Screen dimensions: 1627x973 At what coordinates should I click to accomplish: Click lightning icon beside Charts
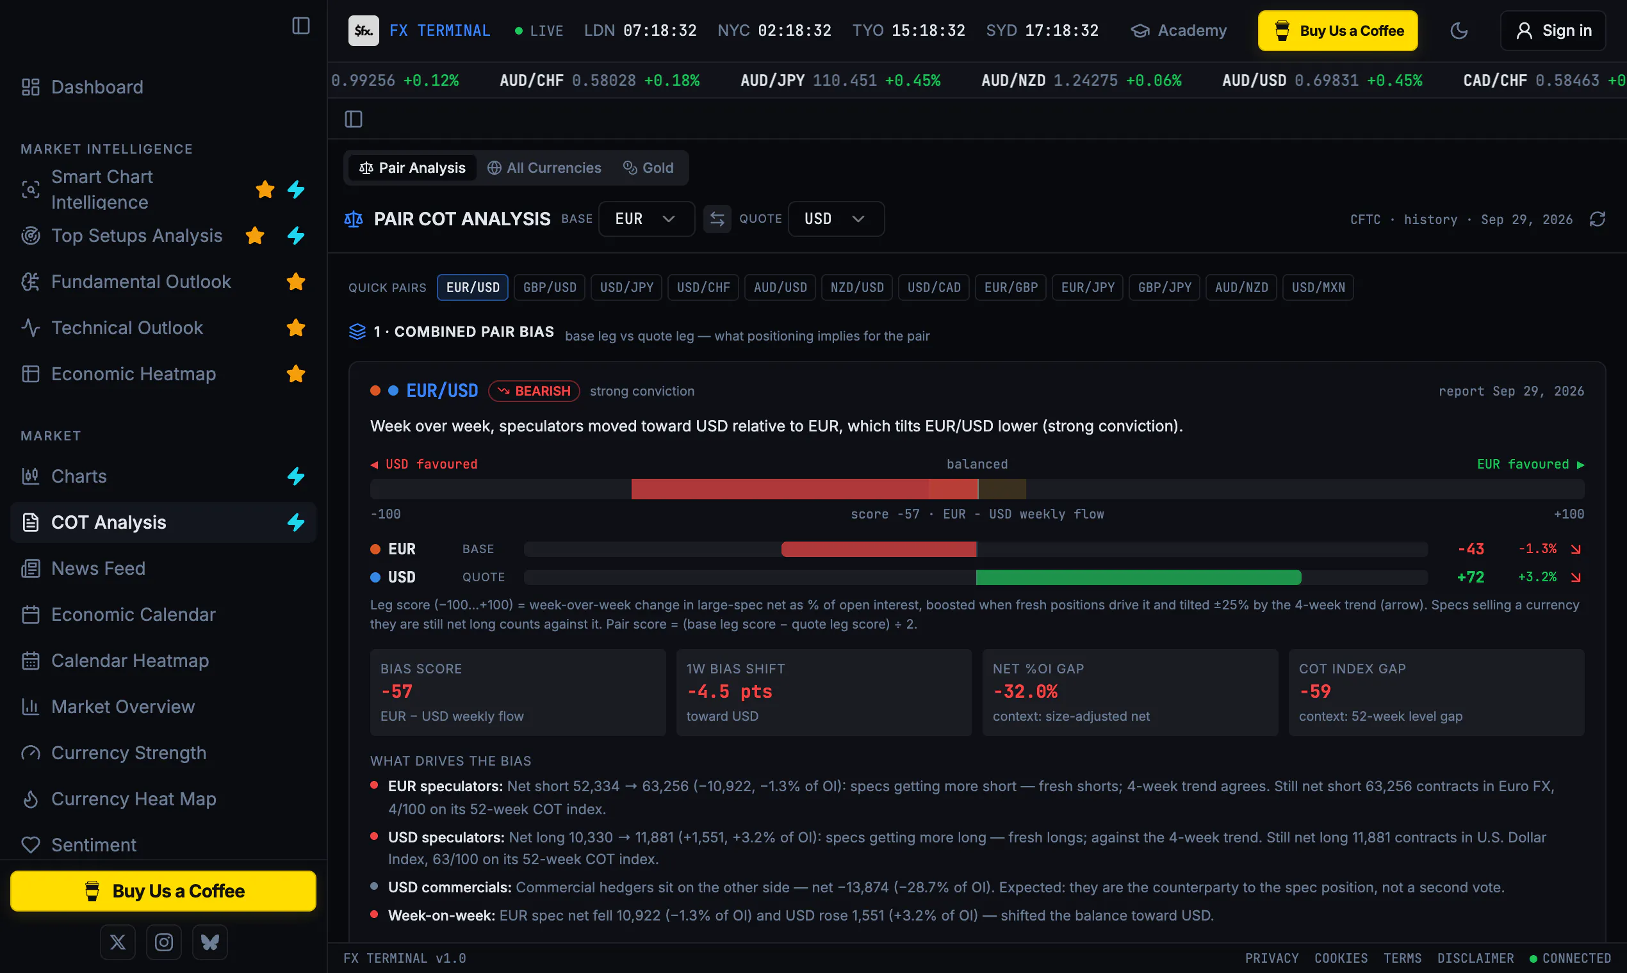point(296,477)
